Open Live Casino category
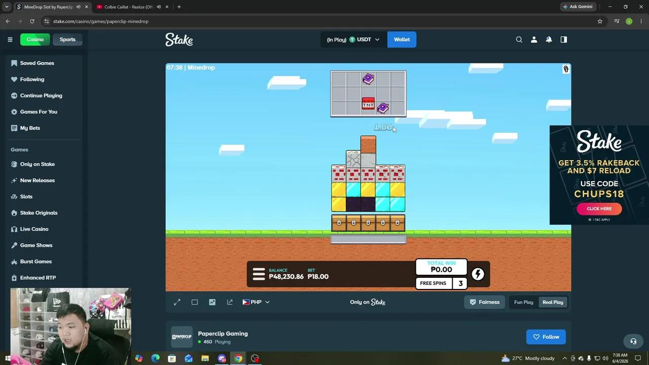649x365 pixels. [x=34, y=229]
